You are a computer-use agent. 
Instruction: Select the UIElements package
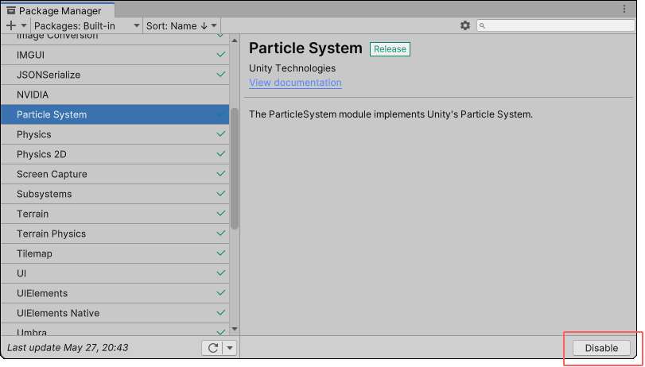point(115,293)
